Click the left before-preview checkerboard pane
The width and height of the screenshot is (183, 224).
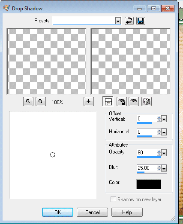[46, 61]
